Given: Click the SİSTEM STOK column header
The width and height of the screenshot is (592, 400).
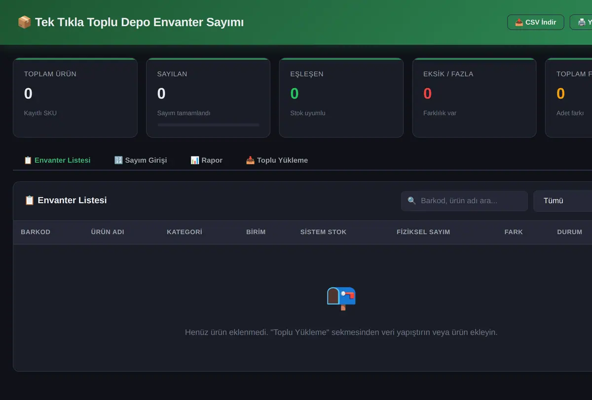Looking at the screenshot, I should (324, 232).
